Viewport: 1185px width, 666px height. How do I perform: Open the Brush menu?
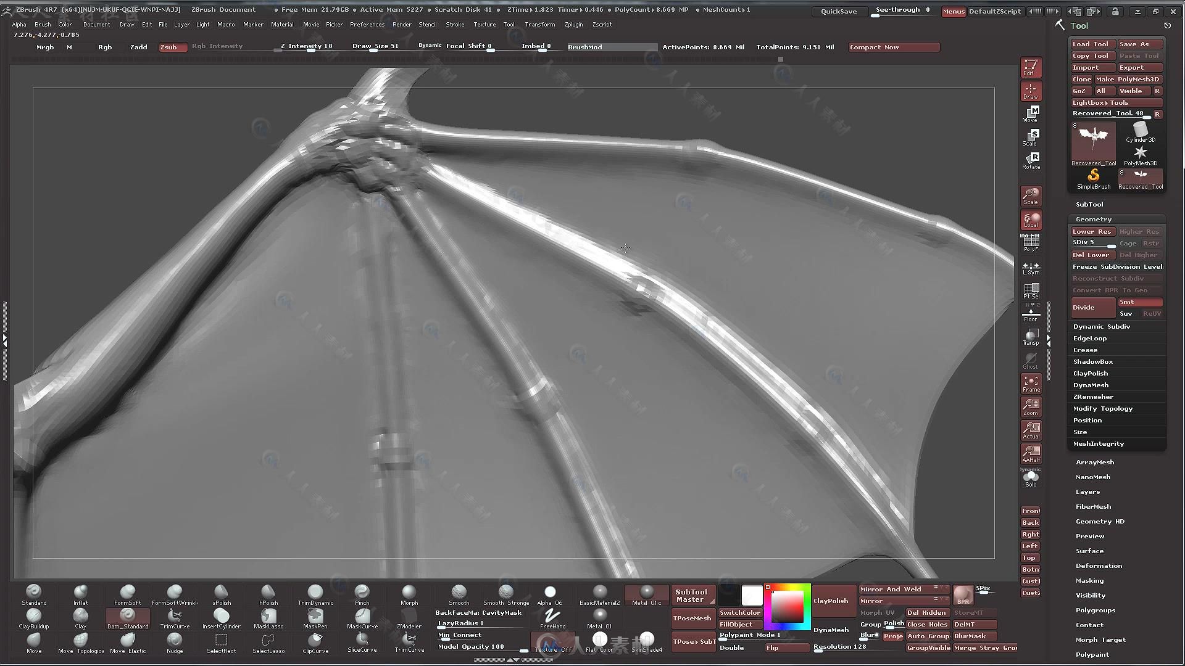[43, 25]
